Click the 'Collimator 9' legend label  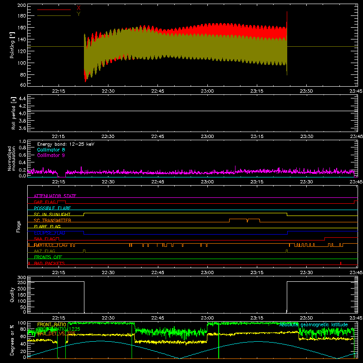pyautogui.click(x=51, y=155)
